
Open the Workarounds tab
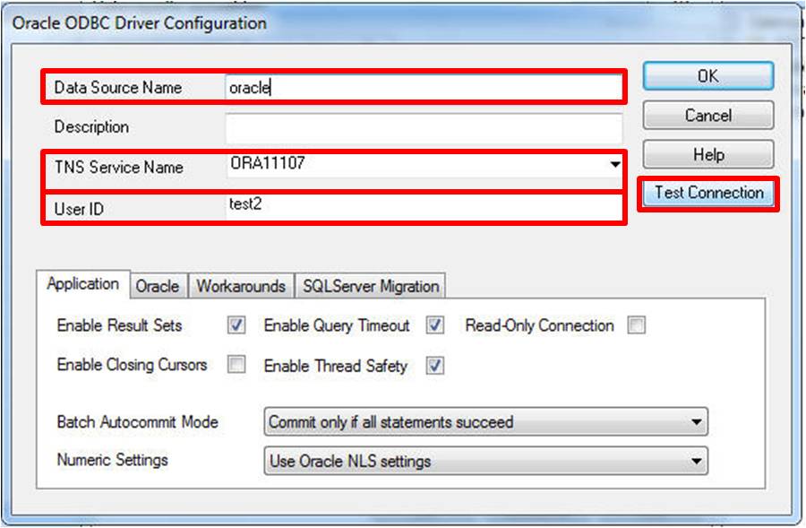pos(240,286)
